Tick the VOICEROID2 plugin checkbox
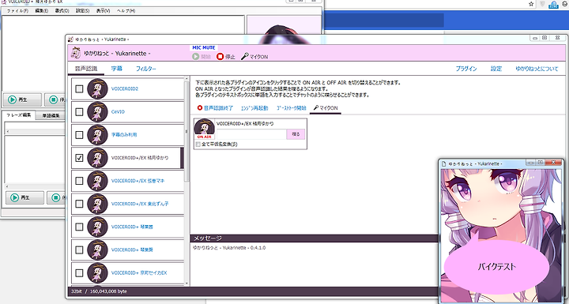 click(x=79, y=89)
